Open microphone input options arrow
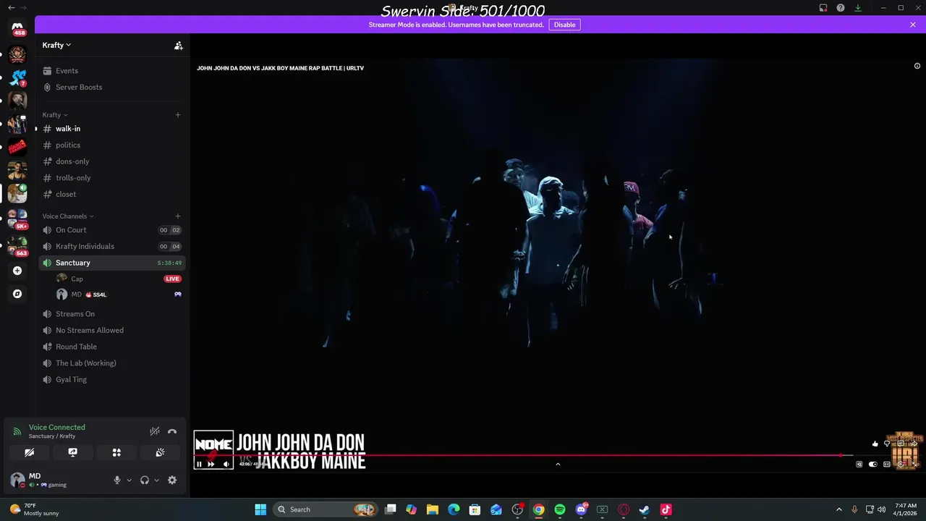The image size is (926, 521). 129,480
